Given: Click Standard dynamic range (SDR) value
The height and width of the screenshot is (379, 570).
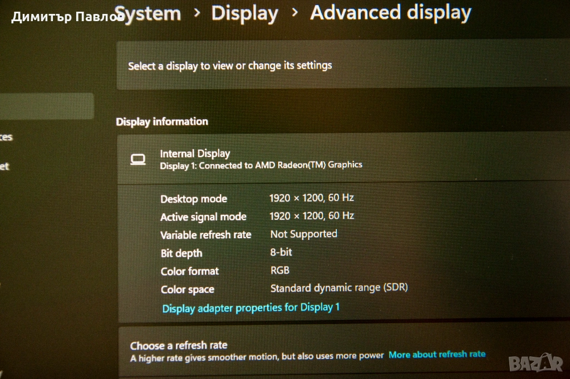Looking at the screenshot, I should (x=339, y=288).
